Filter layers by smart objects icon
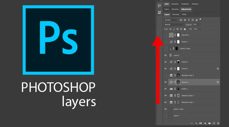This screenshot has width=229, height=127. [197, 20]
